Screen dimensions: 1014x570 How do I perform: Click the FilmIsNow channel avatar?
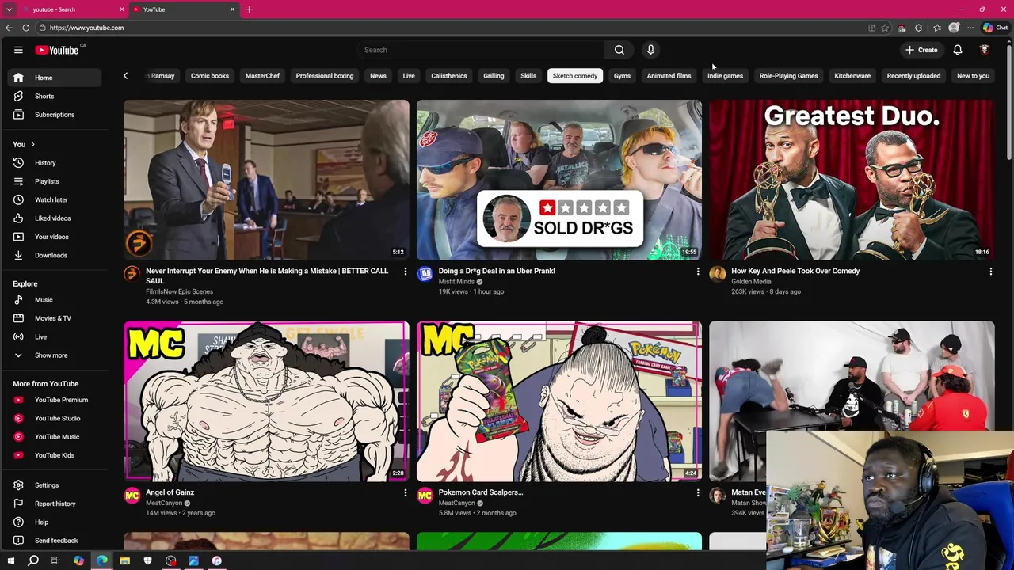point(132,274)
